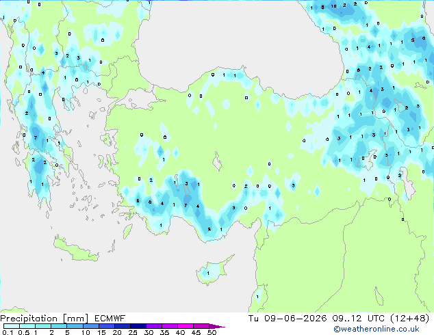Viewport: 434px width, 335px height.
Task: Click the '09..12 UTC' time text
Action: coord(359,319)
